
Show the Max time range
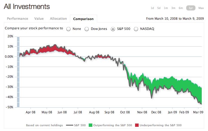pyautogui.click(x=199, y=8)
